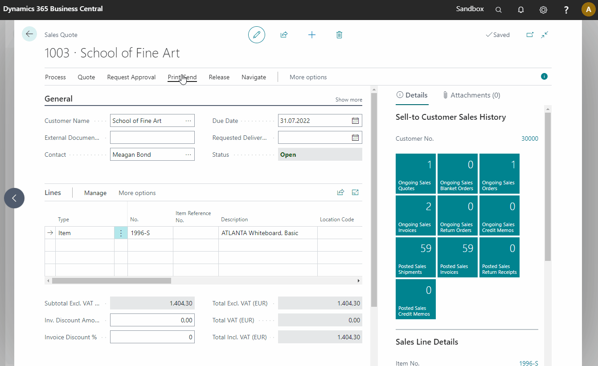Image resolution: width=598 pixels, height=366 pixels.
Task: Open Contact lookup ellipsis
Action: click(188, 155)
